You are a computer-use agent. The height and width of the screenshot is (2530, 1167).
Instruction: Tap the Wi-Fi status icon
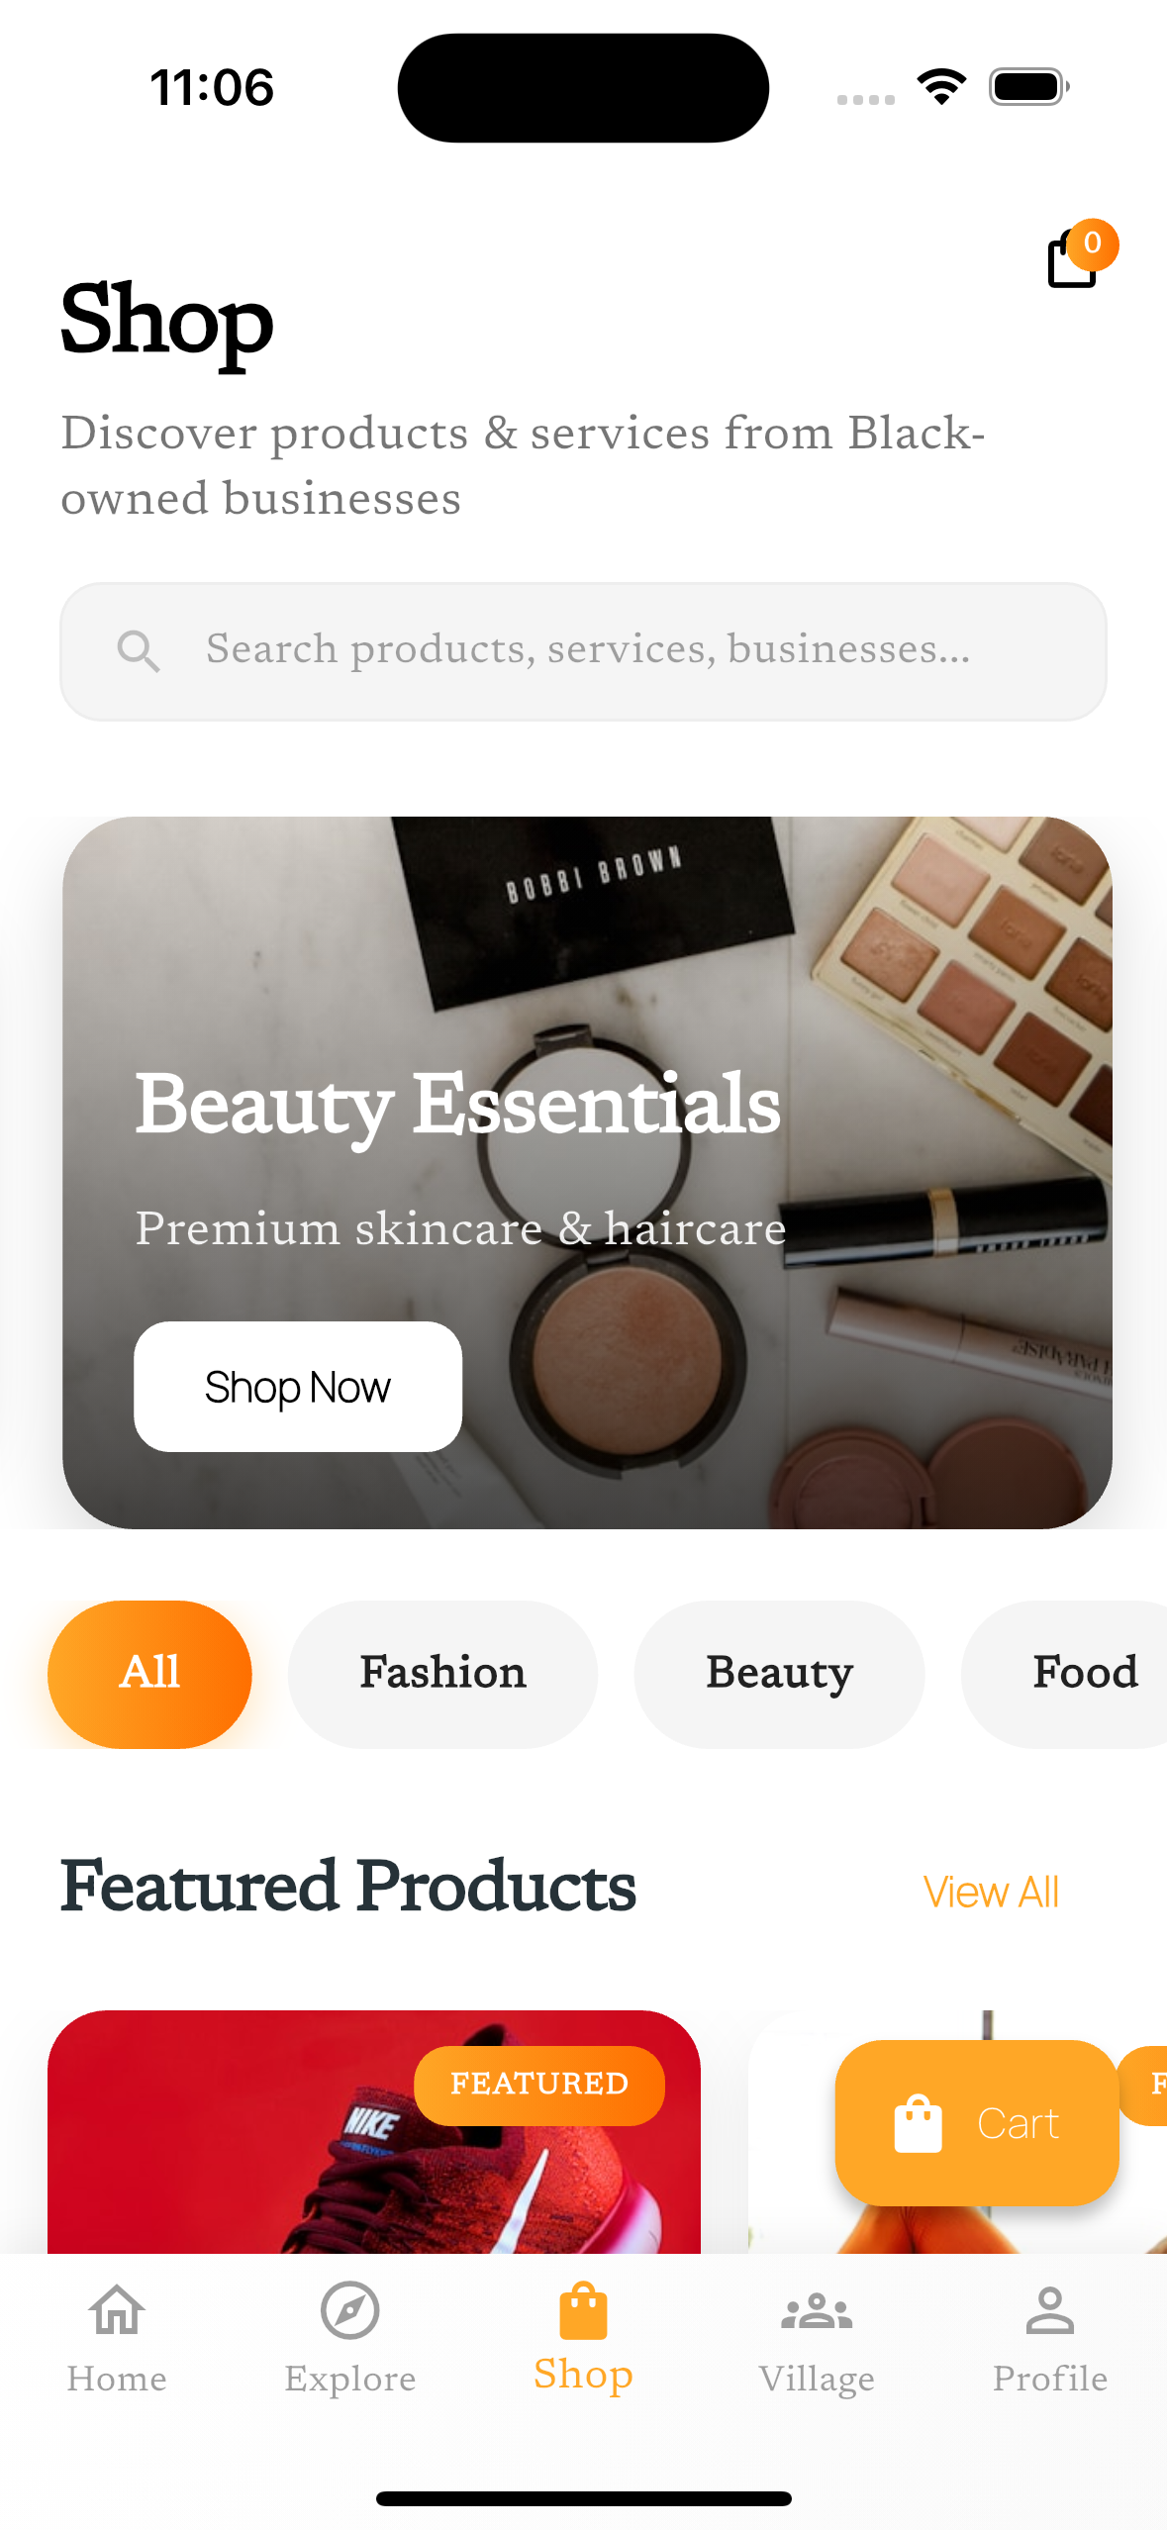pos(941,87)
